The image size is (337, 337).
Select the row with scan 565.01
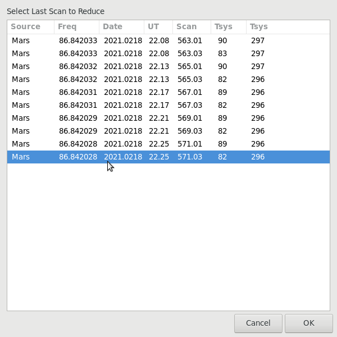168,66
